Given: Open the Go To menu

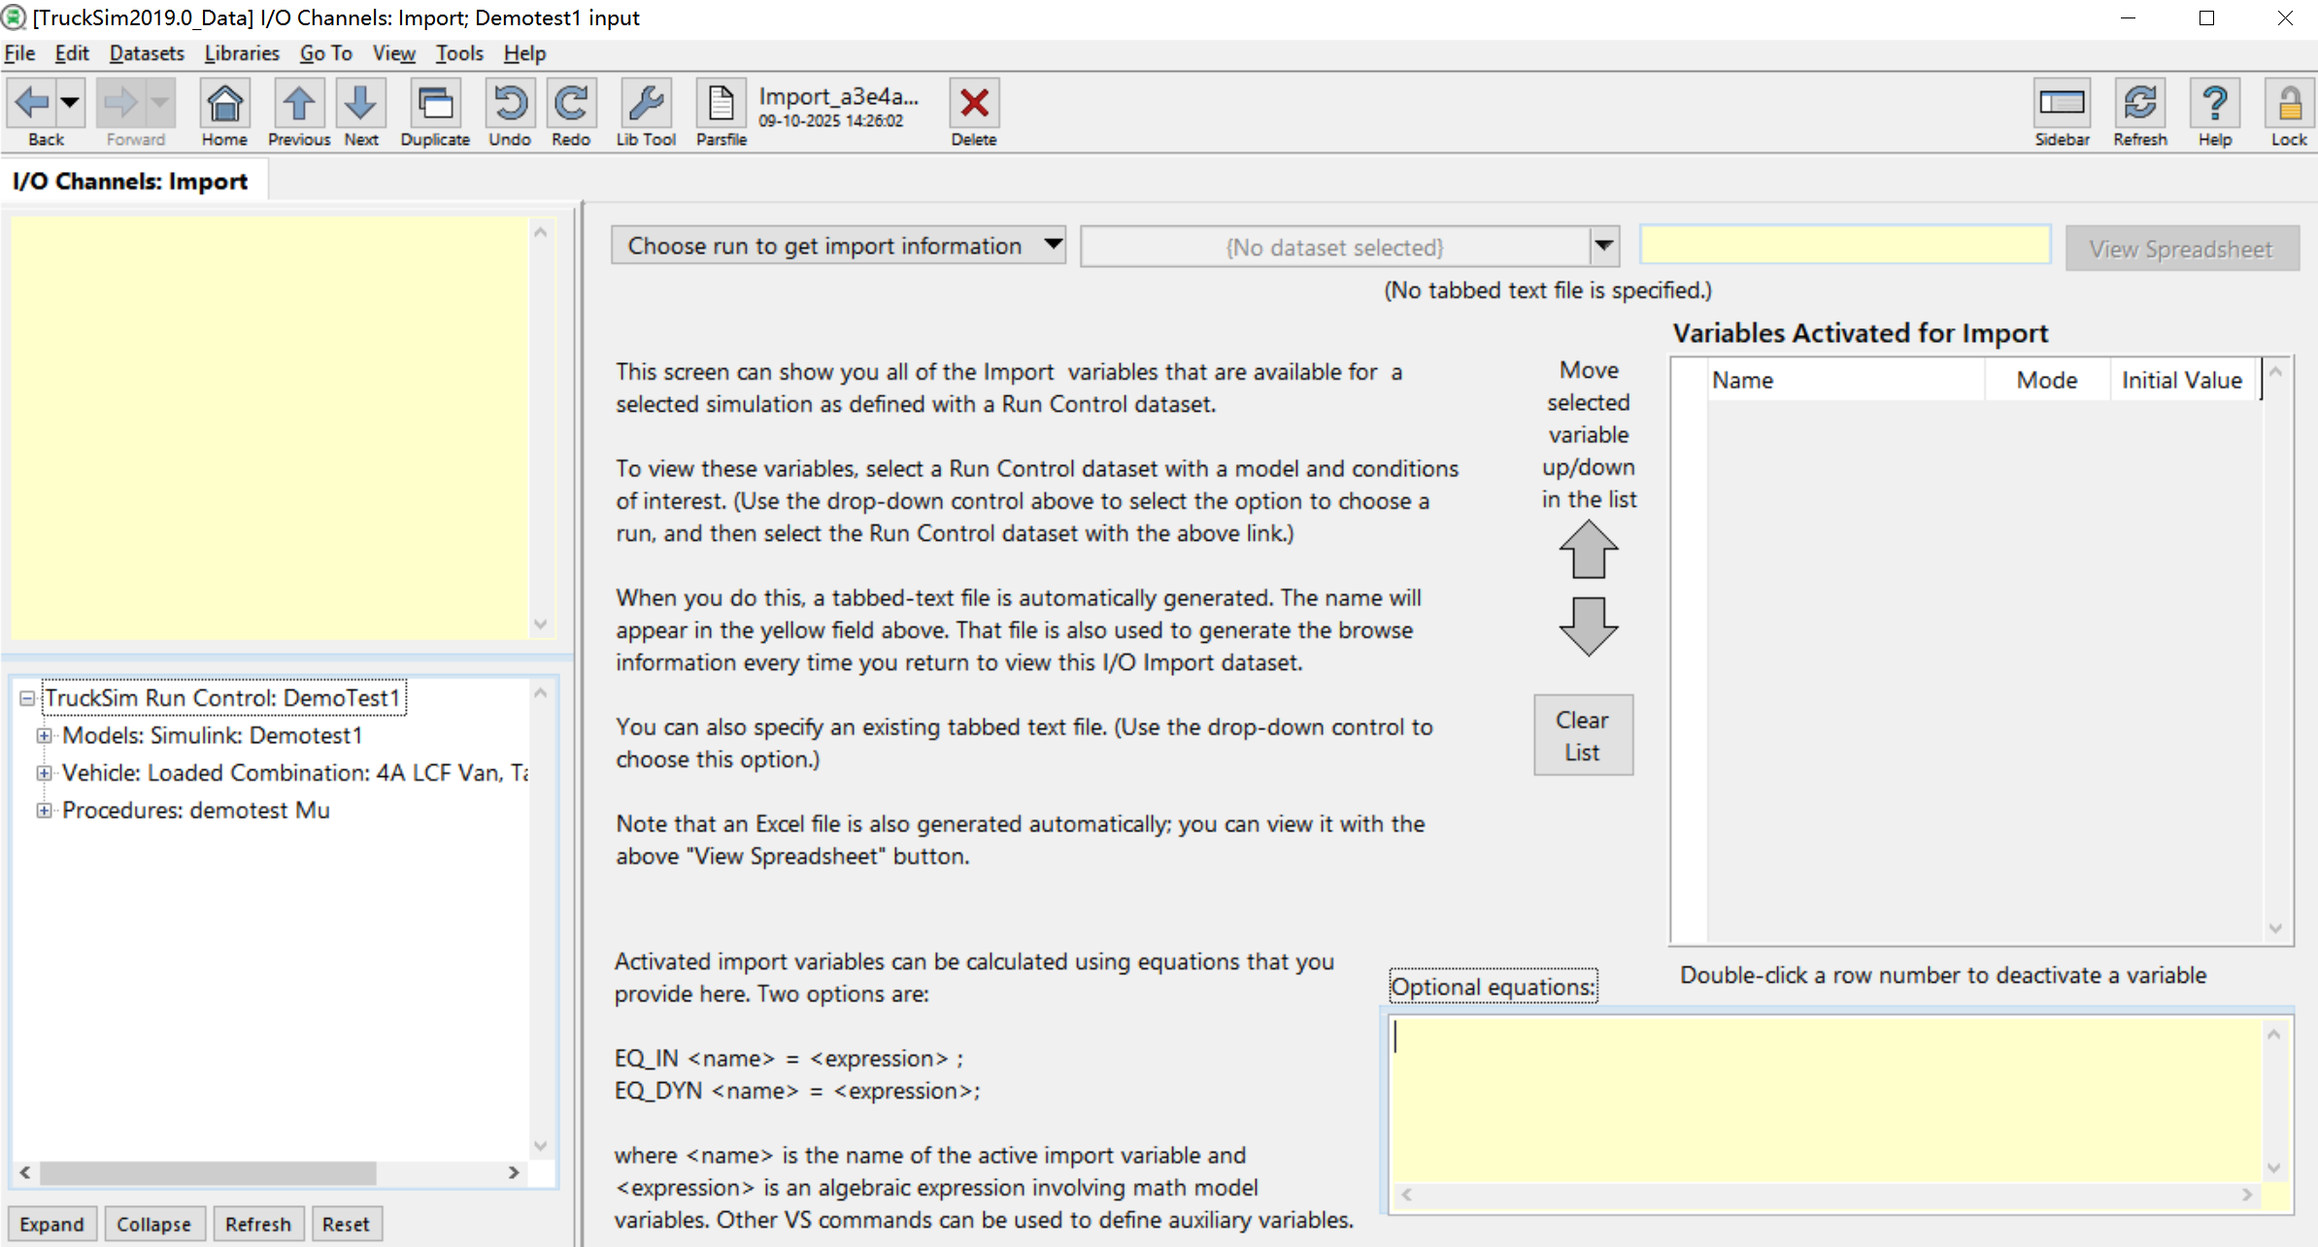Looking at the screenshot, I should click(x=325, y=53).
